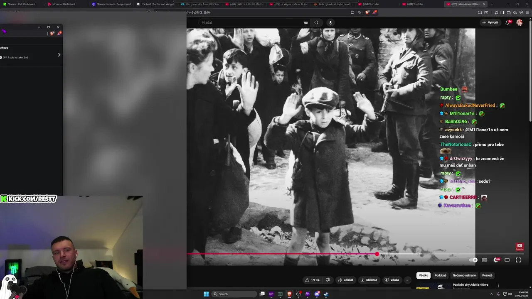Click the red progress scrubber handle
532x299 pixels.
[377, 254]
